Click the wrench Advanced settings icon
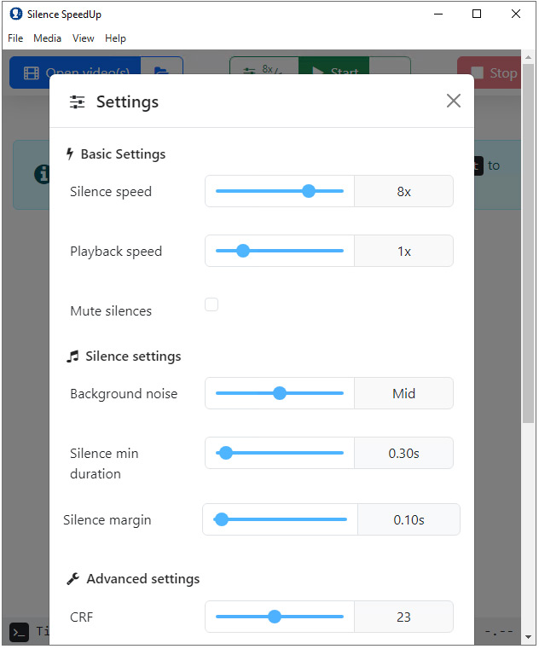The width and height of the screenshot is (539, 649). (72, 578)
